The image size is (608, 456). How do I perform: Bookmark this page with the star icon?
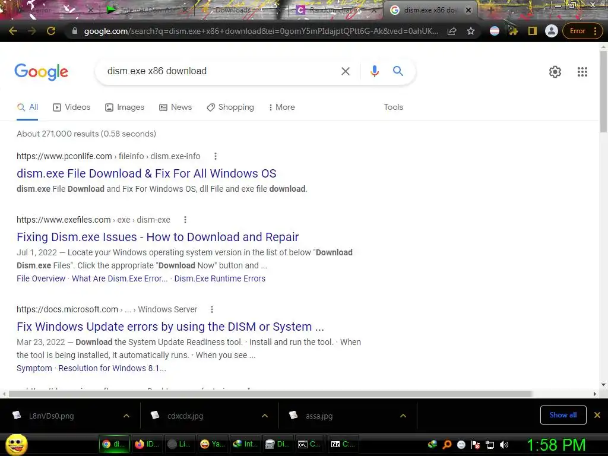pyautogui.click(x=471, y=31)
